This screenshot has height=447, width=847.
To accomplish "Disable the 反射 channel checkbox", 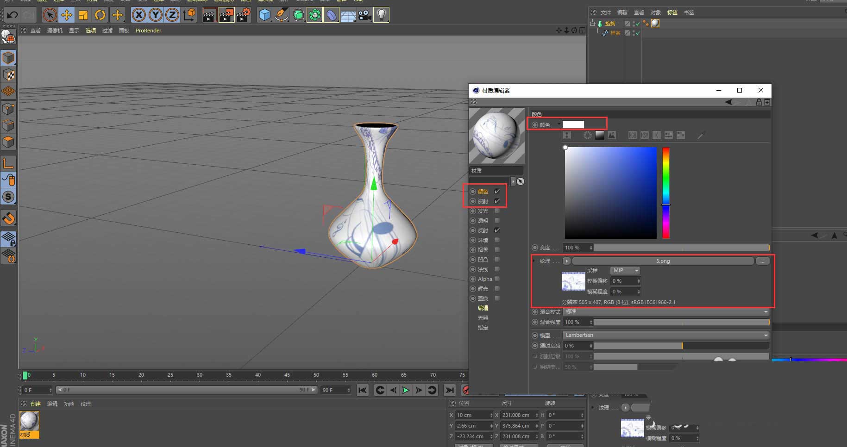I will 497,230.
